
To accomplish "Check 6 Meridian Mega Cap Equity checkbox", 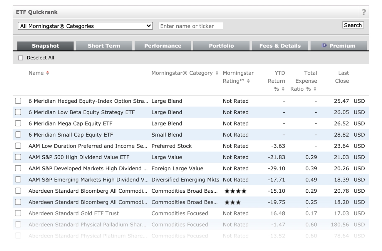I will tap(18, 123).
